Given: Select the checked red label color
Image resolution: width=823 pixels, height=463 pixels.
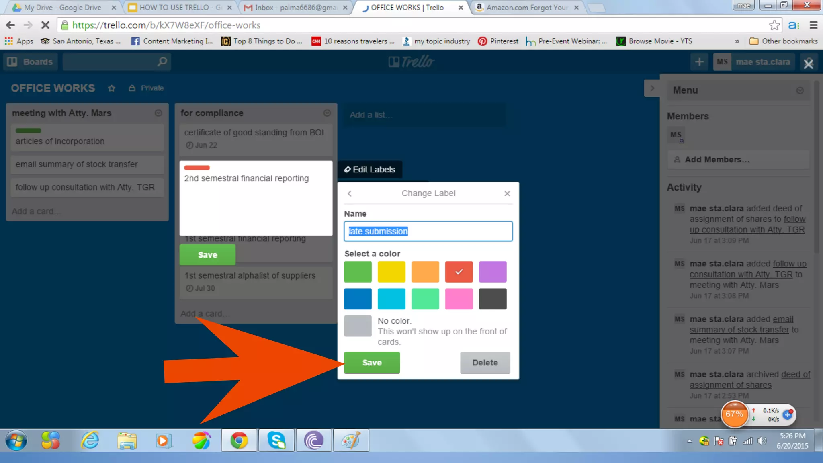Looking at the screenshot, I should (x=459, y=272).
